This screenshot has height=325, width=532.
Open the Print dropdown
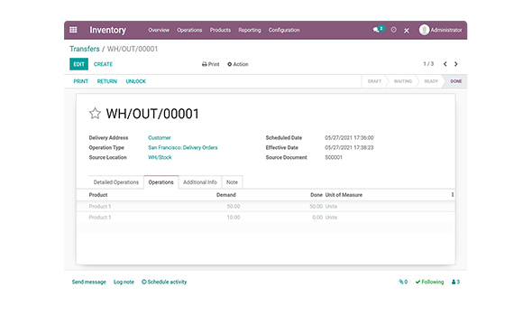(x=211, y=64)
